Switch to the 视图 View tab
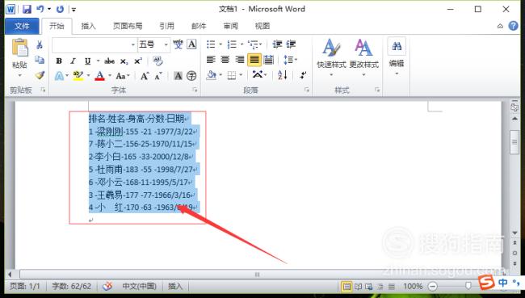Viewport: 525px width, 298px height. coord(262,26)
